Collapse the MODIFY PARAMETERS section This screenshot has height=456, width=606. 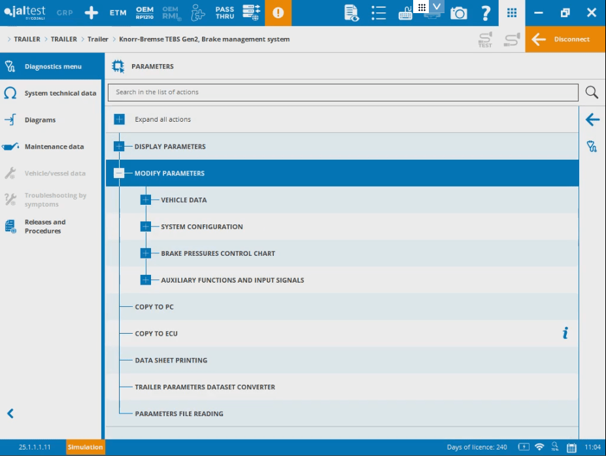119,173
